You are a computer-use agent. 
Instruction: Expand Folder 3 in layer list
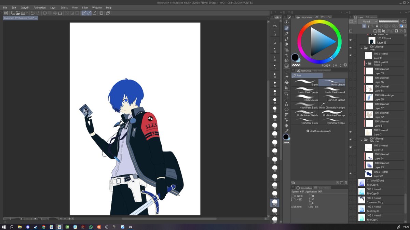click(366, 63)
